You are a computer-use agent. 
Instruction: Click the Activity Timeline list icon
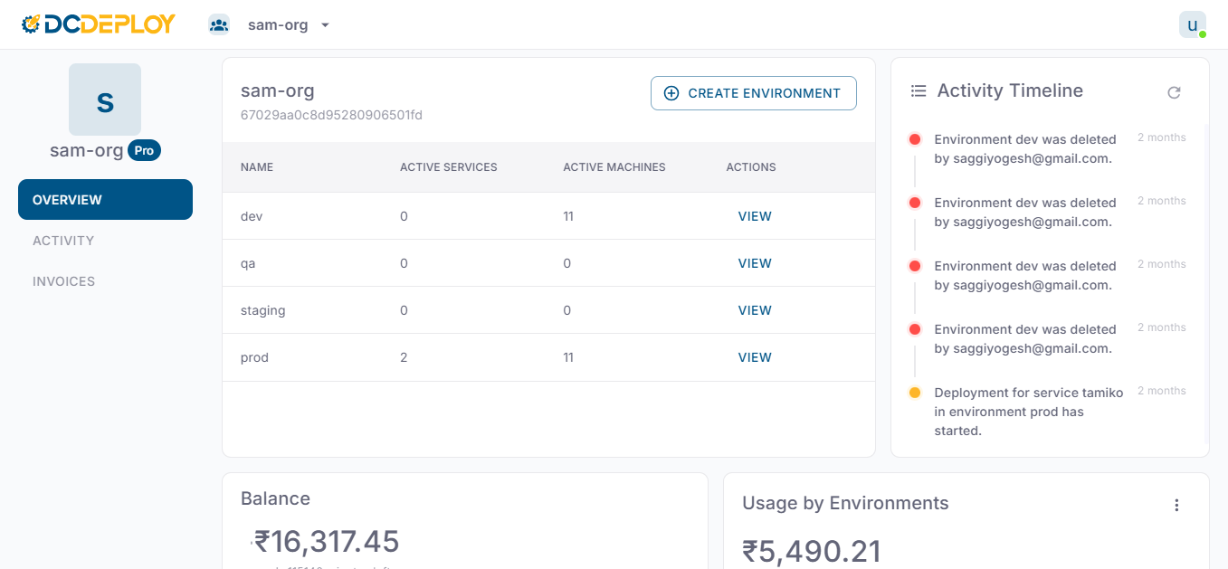click(919, 90)
